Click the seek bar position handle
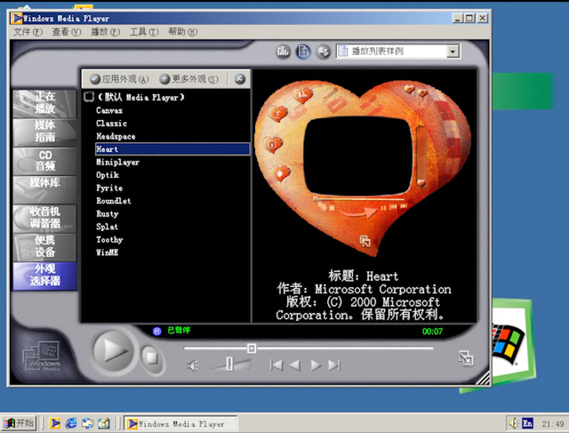The height and width of the screenshot is (433, 569). (x=252, y=349)
